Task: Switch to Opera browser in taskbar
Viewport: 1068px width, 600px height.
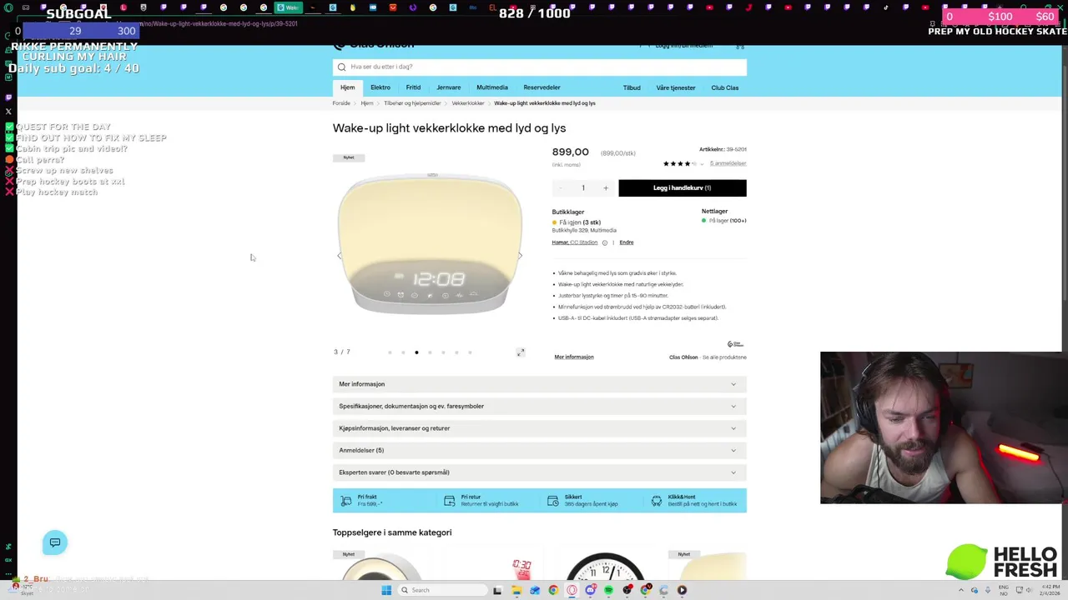Action: click(x=572, y=591)
